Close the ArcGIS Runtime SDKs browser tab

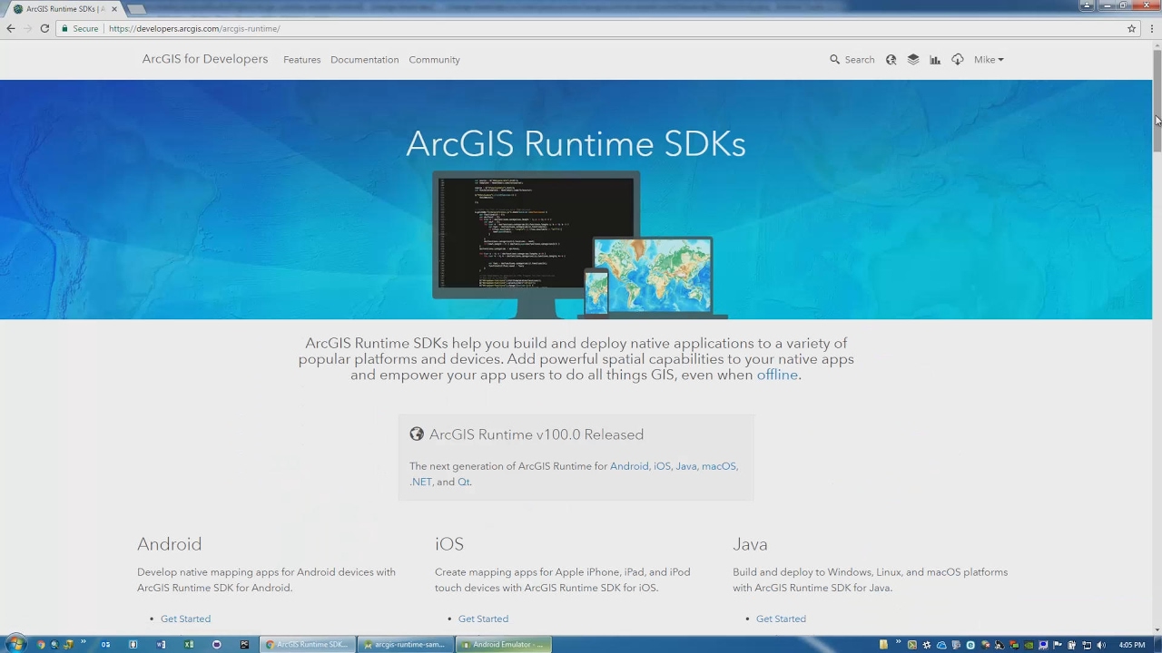tap(114, 9)
